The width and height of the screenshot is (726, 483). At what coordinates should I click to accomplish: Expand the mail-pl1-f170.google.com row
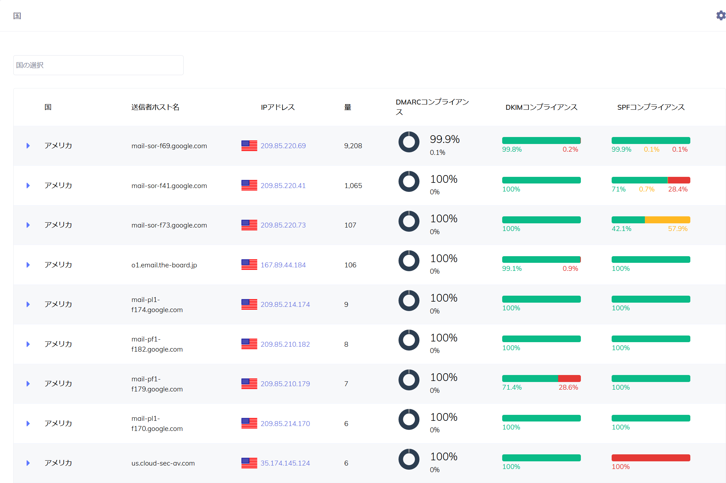tap(28, 423)
